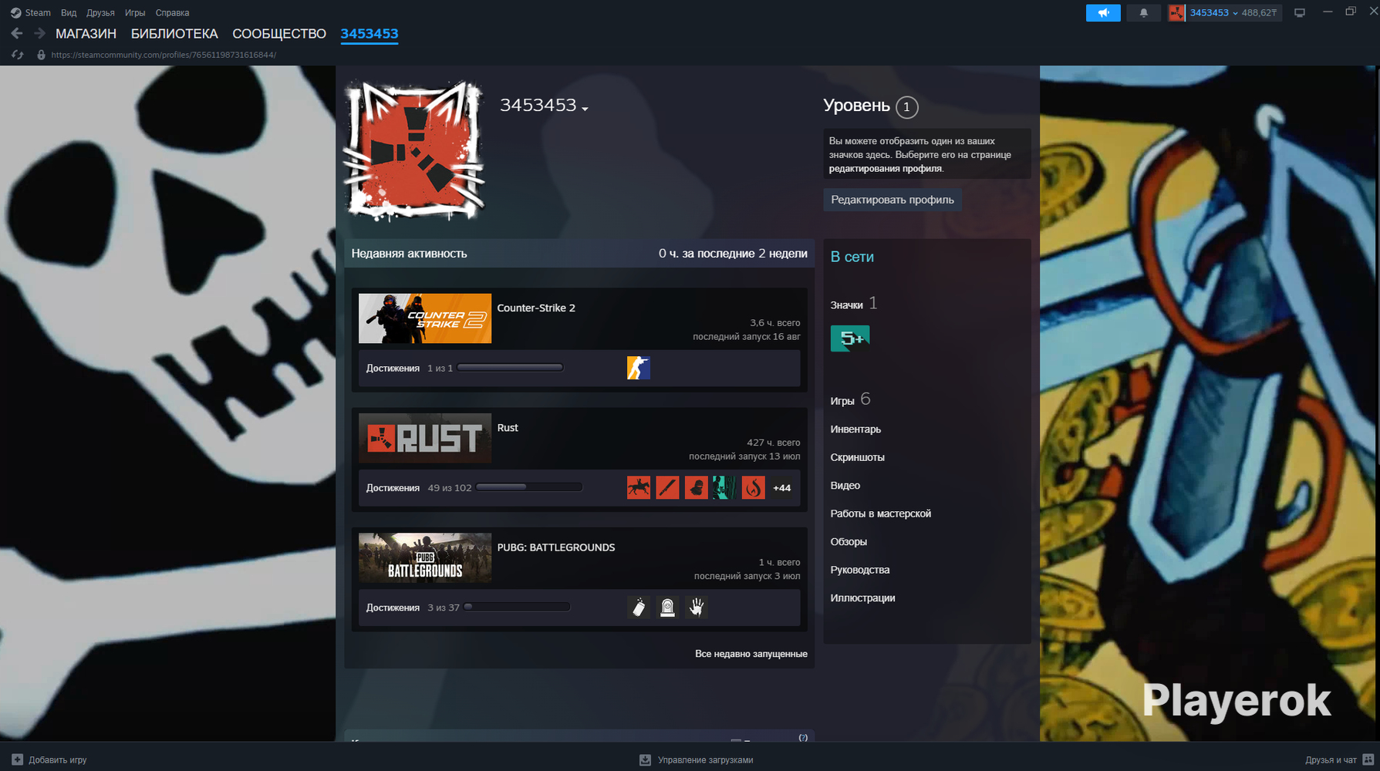The height and width of the screenshot is (771, 1380).
Task: Click the downloads manager icon
Action: [645, 759]
